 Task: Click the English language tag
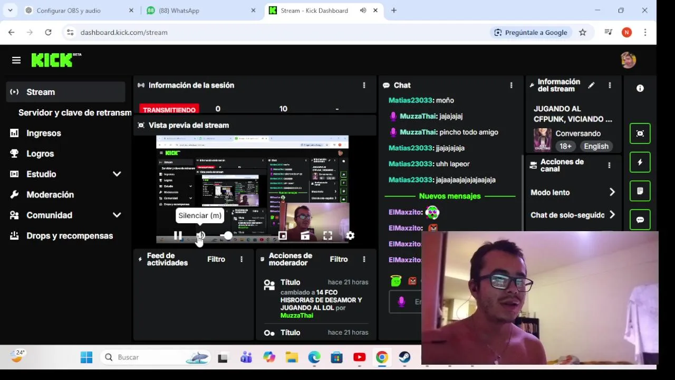coord(596,146)
